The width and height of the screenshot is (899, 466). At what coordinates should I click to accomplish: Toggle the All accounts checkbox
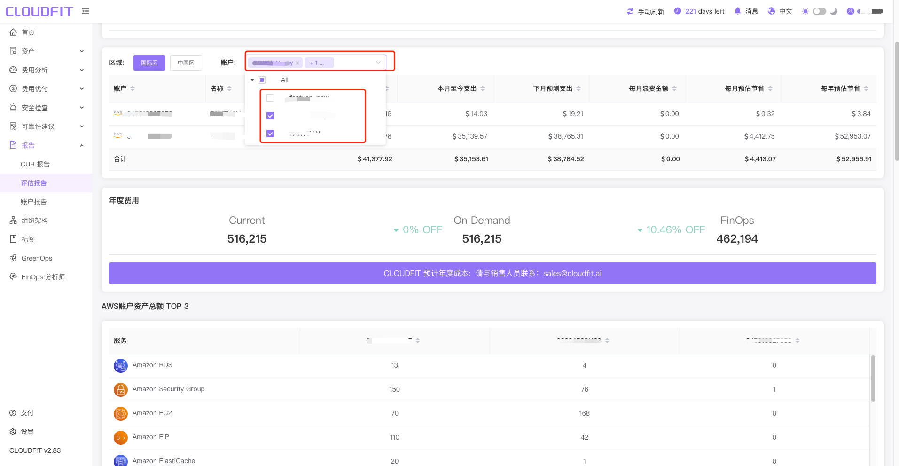pos(262,80)
